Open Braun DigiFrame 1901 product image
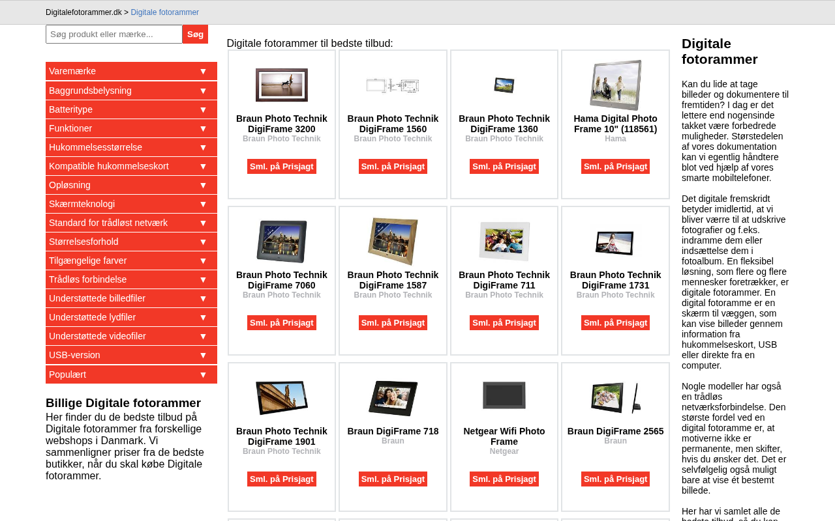This screenshot has width=835, height=521. click(x=282, y=398)
